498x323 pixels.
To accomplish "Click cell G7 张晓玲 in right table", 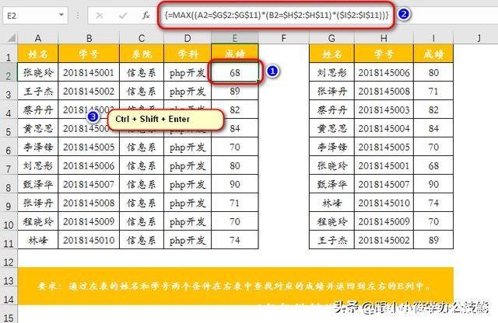I will 331,166.
